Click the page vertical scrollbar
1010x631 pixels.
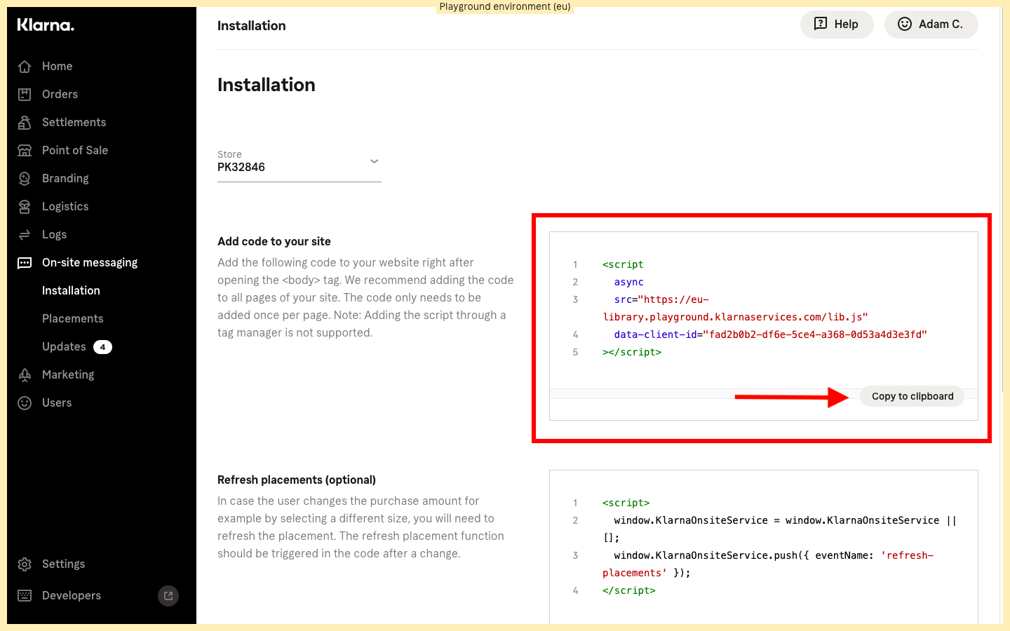coord(1002,200)
